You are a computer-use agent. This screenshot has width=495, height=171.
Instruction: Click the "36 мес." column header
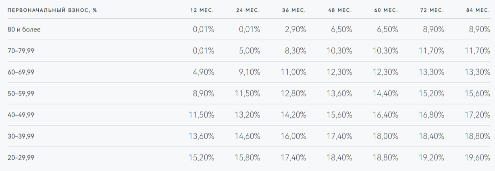294,10
